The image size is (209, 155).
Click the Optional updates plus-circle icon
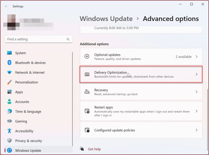[87, 56]
